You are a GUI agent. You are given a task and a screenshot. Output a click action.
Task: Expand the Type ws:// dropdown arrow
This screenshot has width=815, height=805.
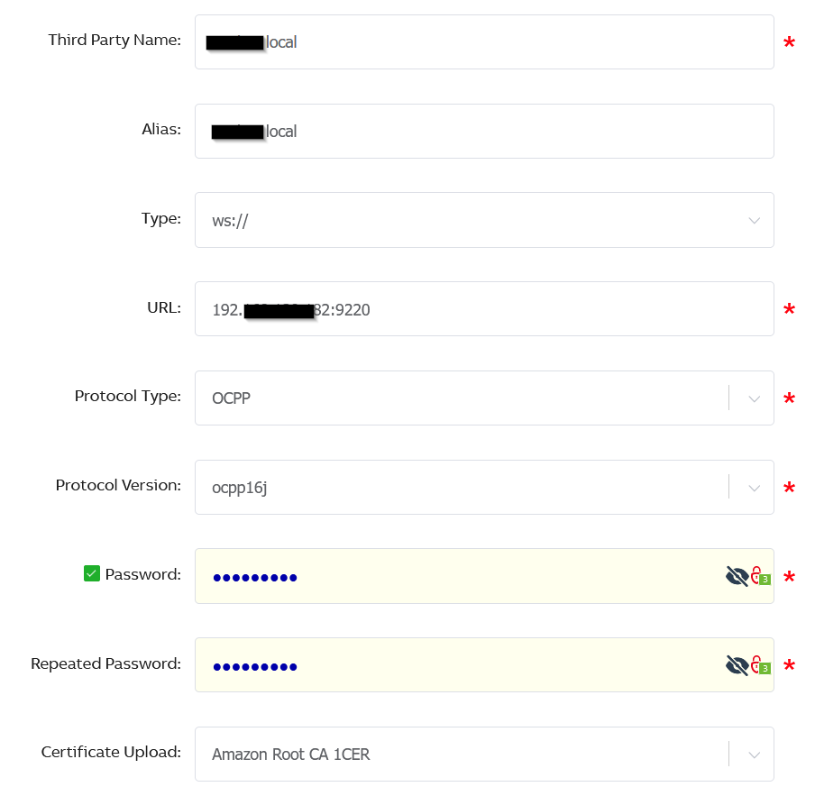coord(755,220)
